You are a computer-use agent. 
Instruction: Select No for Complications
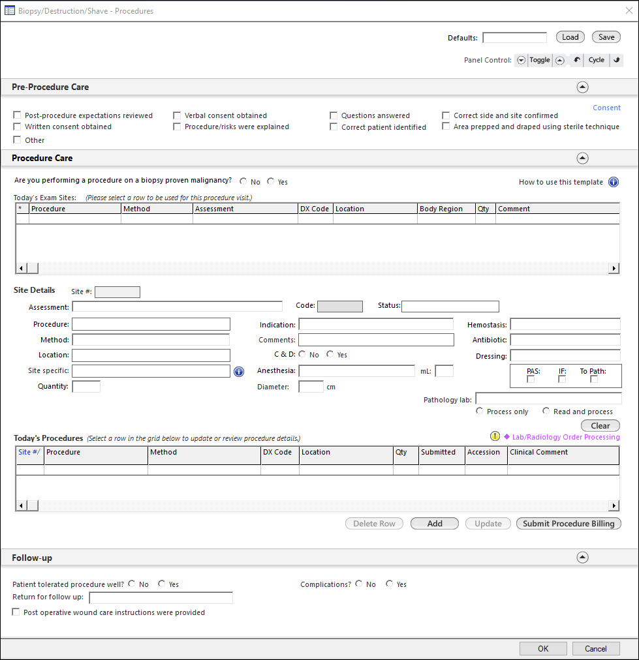tap(358, 584)
